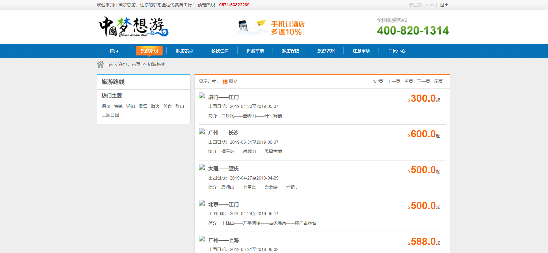This screenshot has height=253, width=548.
Task: Go to 首页 in the pagination
Action: tap(409, 82)
